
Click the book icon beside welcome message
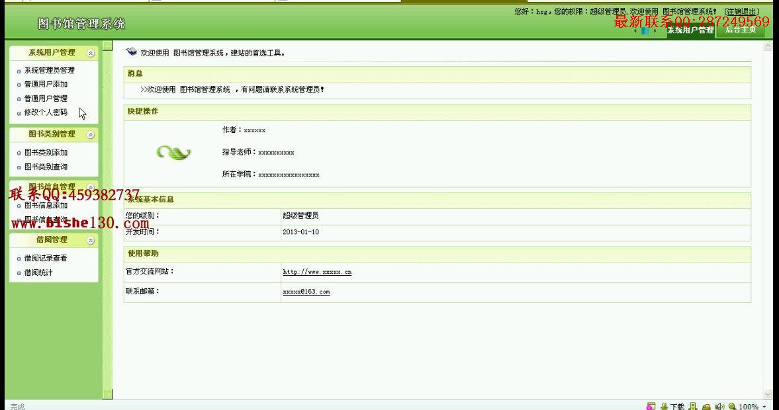tap(131, 52)
